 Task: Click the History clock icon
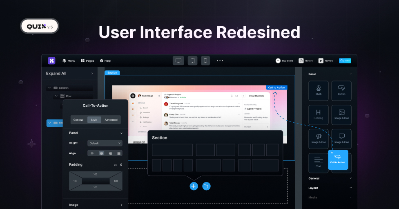[x=301, y=61]
